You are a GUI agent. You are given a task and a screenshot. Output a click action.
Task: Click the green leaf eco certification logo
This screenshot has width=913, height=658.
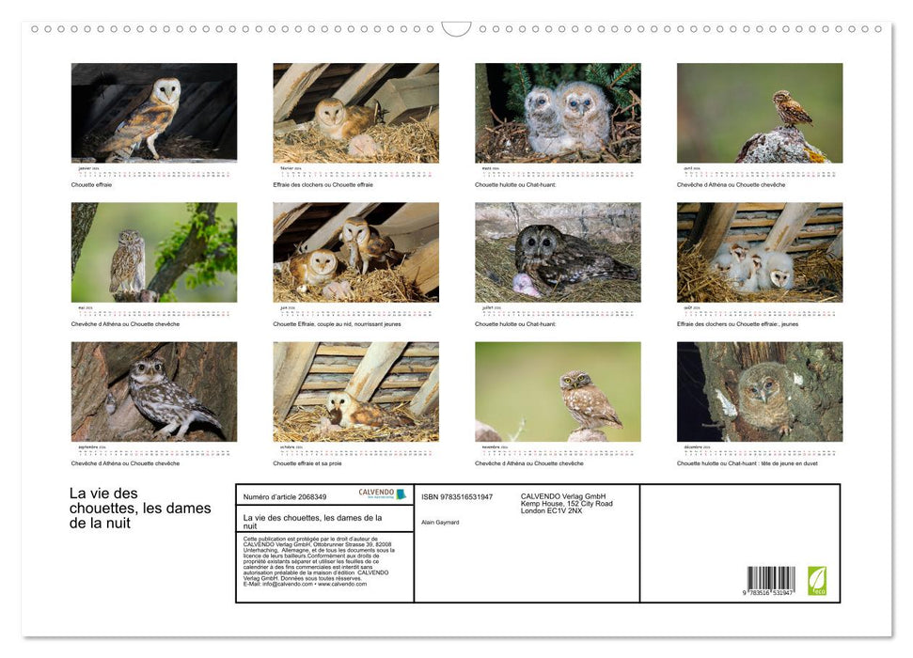[x=817, y=579]
